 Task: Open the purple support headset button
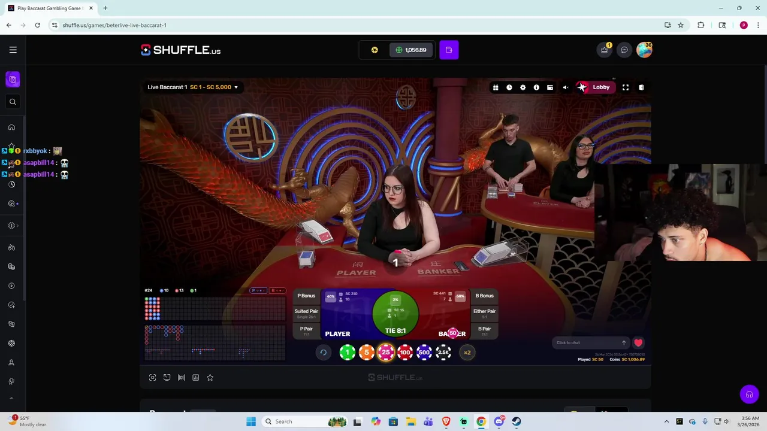point(749,394)
